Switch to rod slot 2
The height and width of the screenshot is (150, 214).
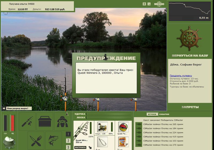click(x=68, y=141)
